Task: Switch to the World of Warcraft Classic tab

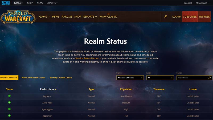Action: [x=33, y=78]
